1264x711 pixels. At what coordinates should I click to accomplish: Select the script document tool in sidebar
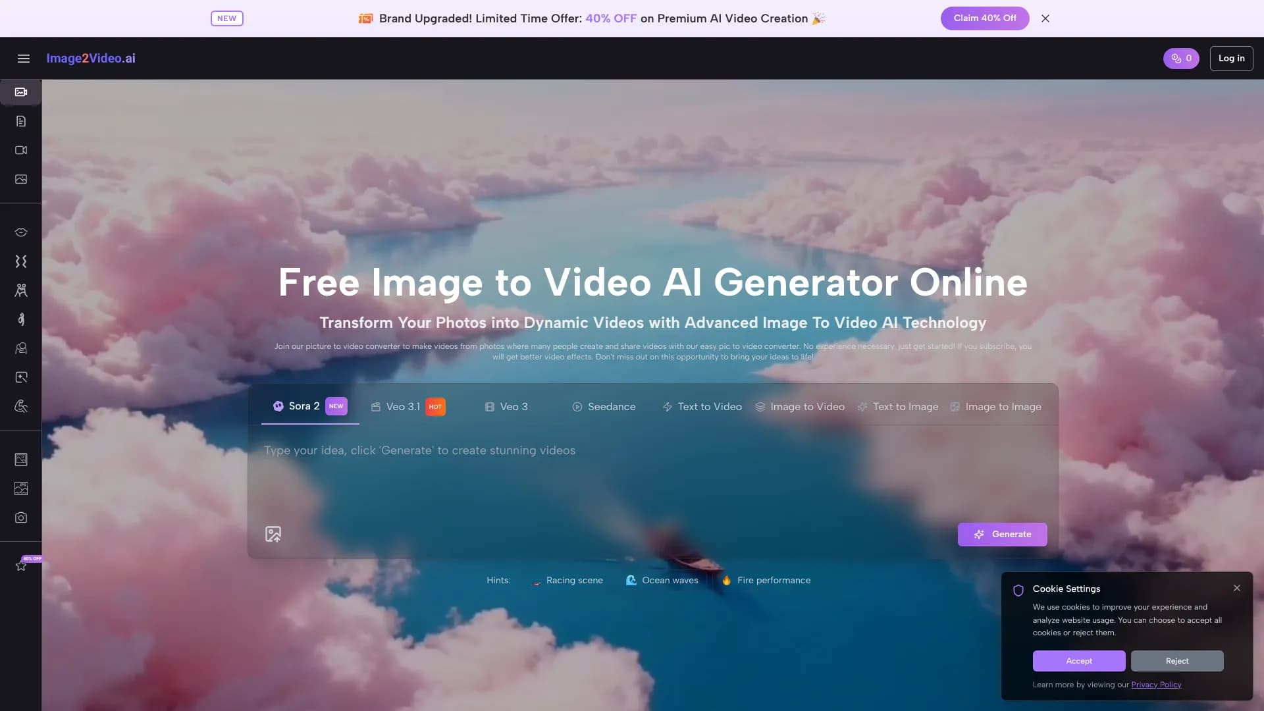[21, 120]
